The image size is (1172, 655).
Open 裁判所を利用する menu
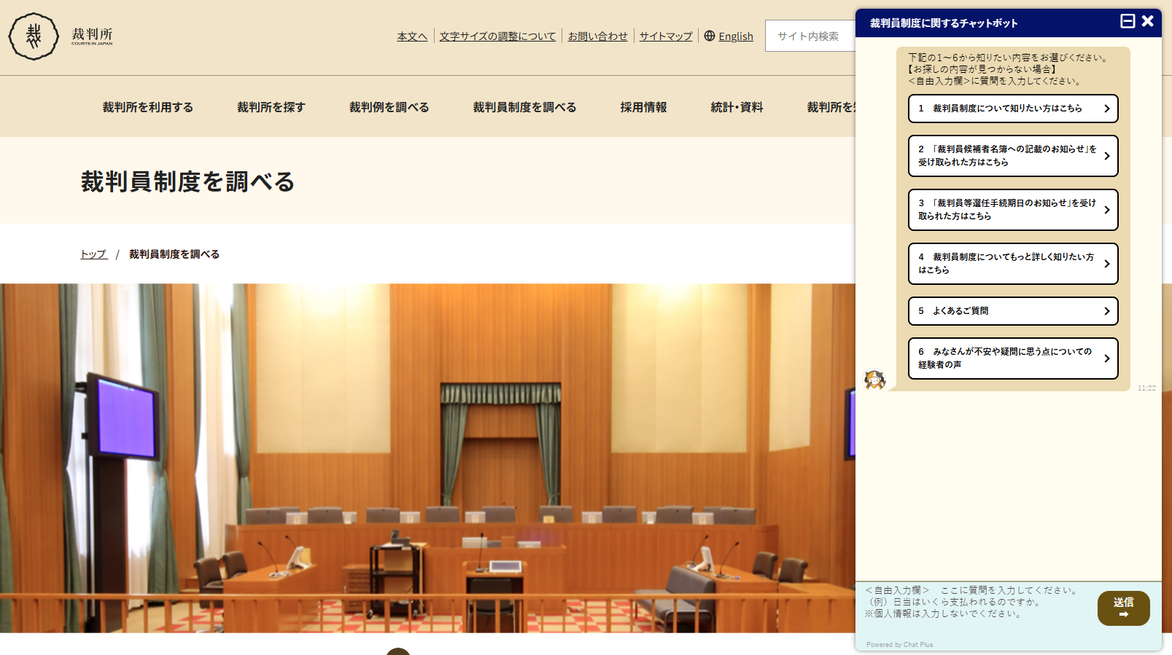(148, 107)
